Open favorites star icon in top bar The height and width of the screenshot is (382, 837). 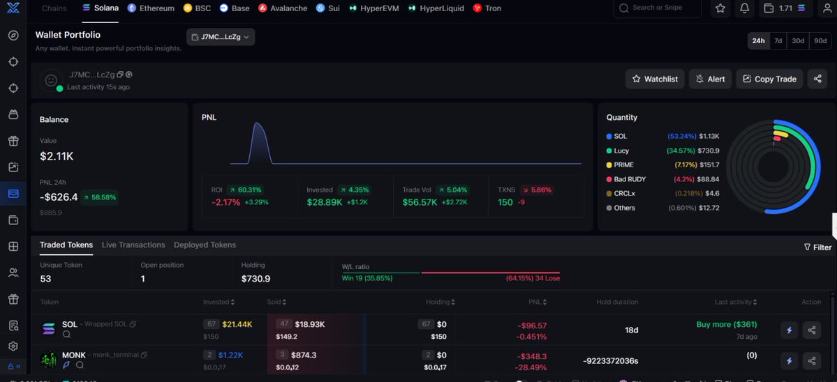pyautogui.click(x=720, y=8)
